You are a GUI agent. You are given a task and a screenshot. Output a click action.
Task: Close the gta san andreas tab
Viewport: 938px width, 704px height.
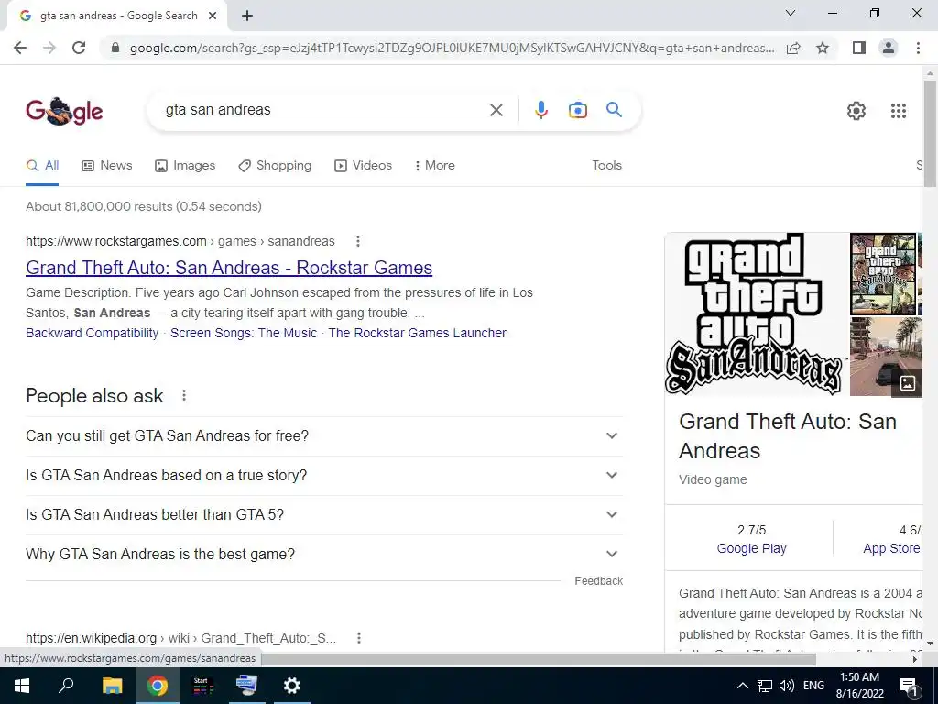pyautogui.click(x=213, y=16)
